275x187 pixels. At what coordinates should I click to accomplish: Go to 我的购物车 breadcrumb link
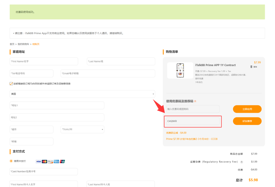click(x=23, y=44)
